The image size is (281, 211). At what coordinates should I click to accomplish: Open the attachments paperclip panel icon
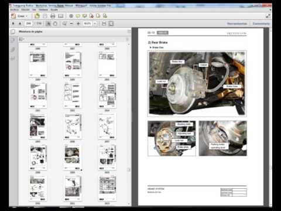pos(13,49)
